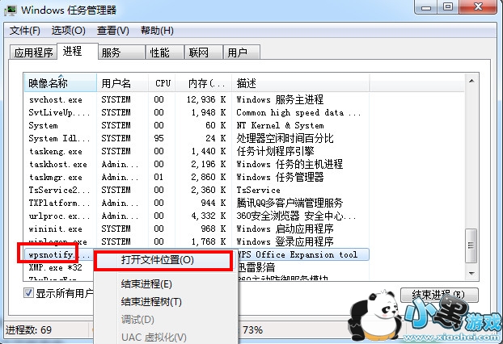Select the taskhost.exe process

(197, 164)
